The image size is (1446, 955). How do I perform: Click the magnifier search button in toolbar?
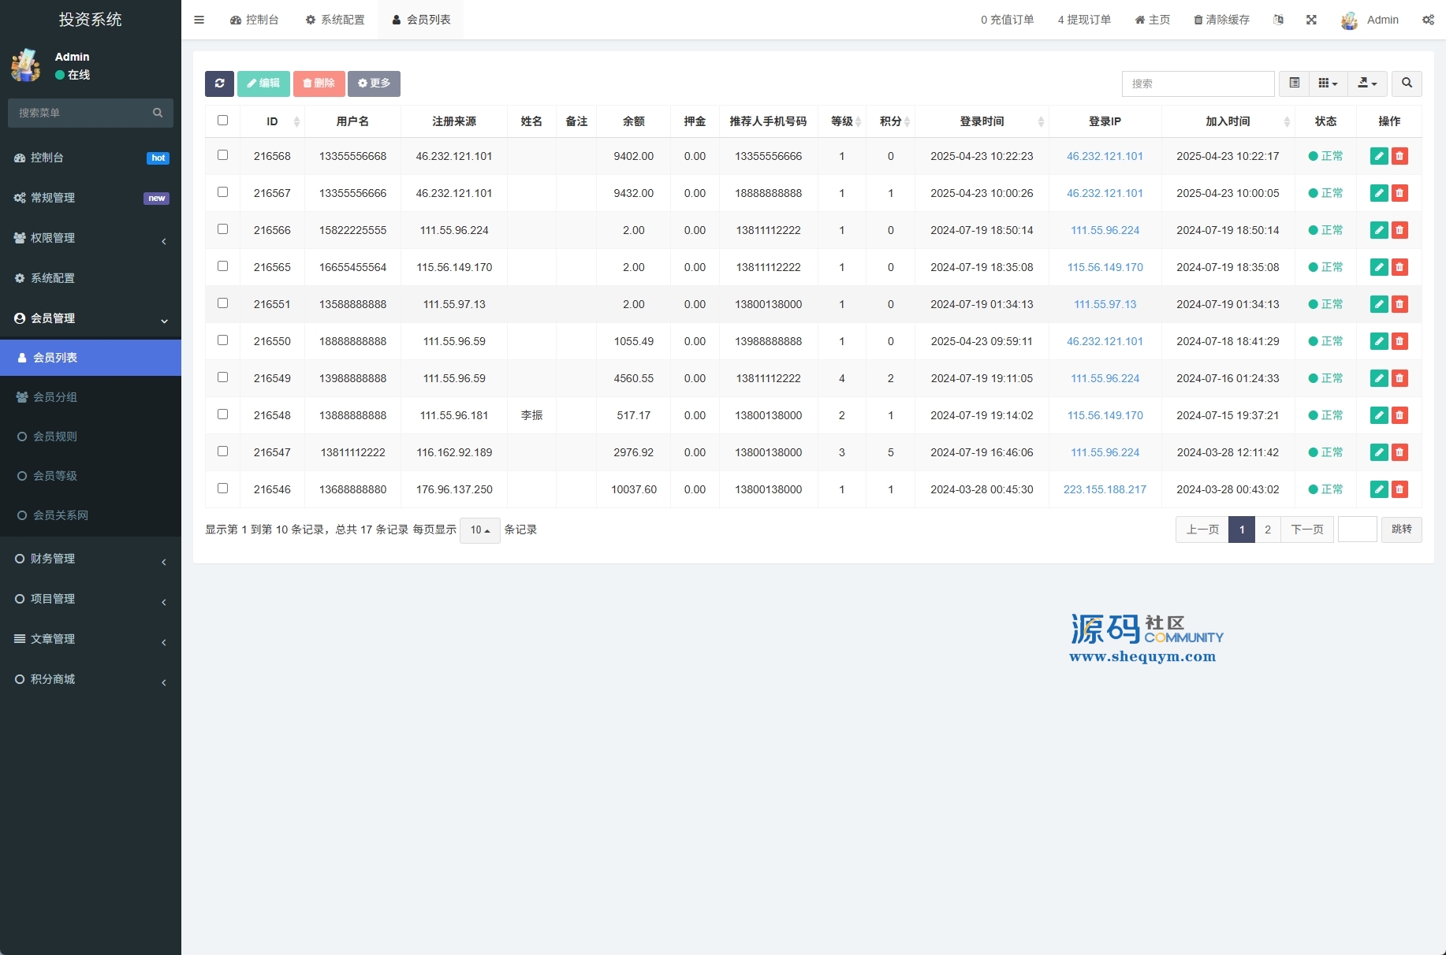coord(1407,84)
